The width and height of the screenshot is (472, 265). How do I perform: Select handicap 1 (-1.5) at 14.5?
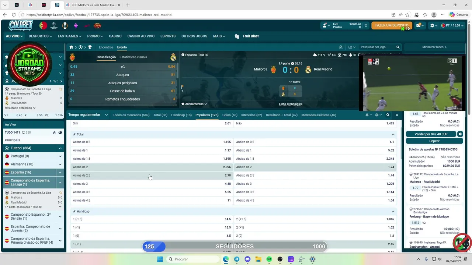click(x=152, y=219)
